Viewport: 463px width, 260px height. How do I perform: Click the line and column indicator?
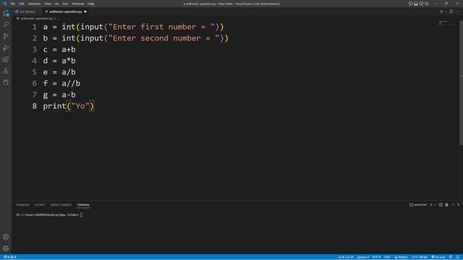(346, 257)
